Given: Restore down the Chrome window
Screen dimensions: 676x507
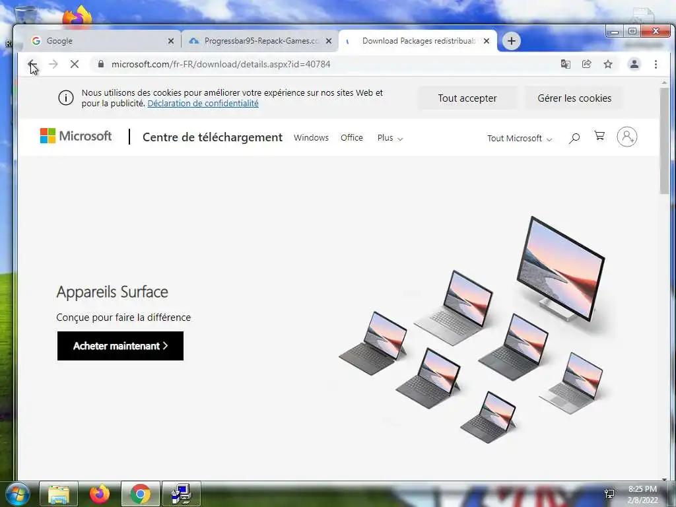Looking at the screenshot, I should 632,31.
